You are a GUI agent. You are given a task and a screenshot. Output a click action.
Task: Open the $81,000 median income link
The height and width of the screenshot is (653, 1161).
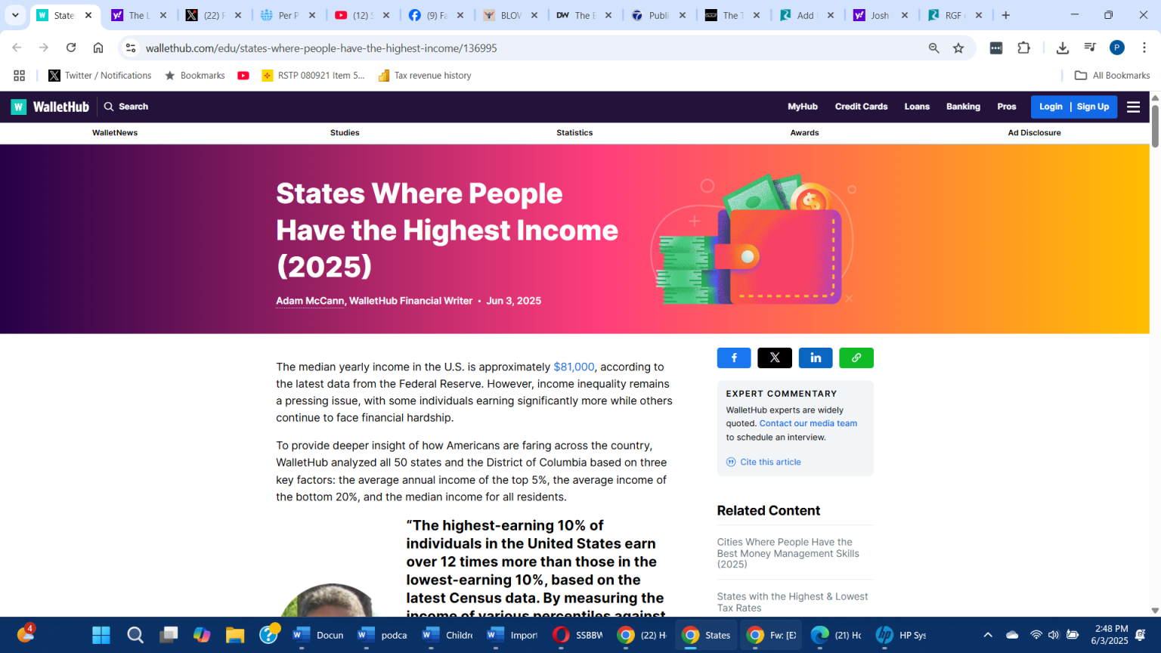(574, 367)
